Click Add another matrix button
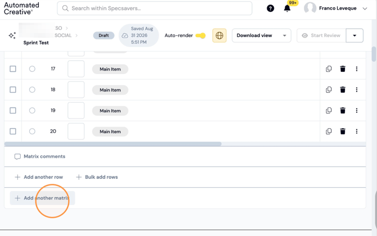The width and height of the screenshot is (377, 236). coord(42,198)
